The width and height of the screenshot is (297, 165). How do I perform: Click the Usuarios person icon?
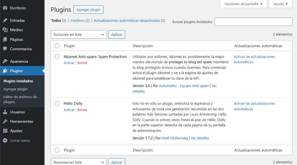point(5,112)
